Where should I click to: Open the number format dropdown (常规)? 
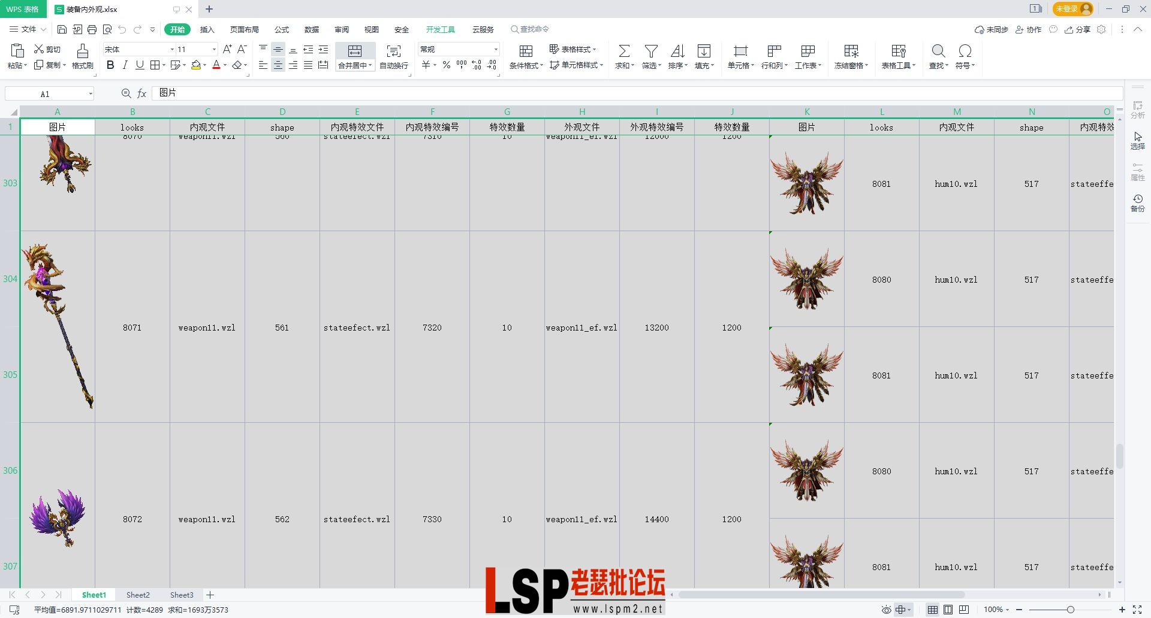[496, 49]
